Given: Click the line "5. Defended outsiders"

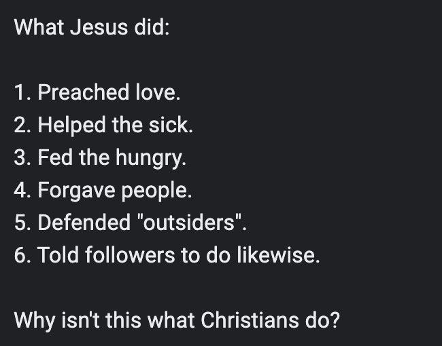Looking at the screenshot, I should pyautogui.click(x=131, y=223).
